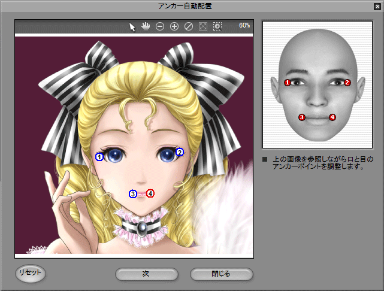Click the 次 next button

pyautogui.click(x=146, y=274)
